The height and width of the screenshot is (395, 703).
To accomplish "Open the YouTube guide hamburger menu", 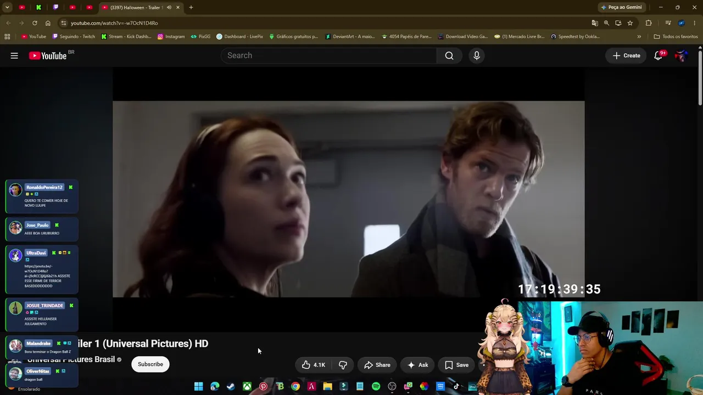I will (x=14, y=55).
